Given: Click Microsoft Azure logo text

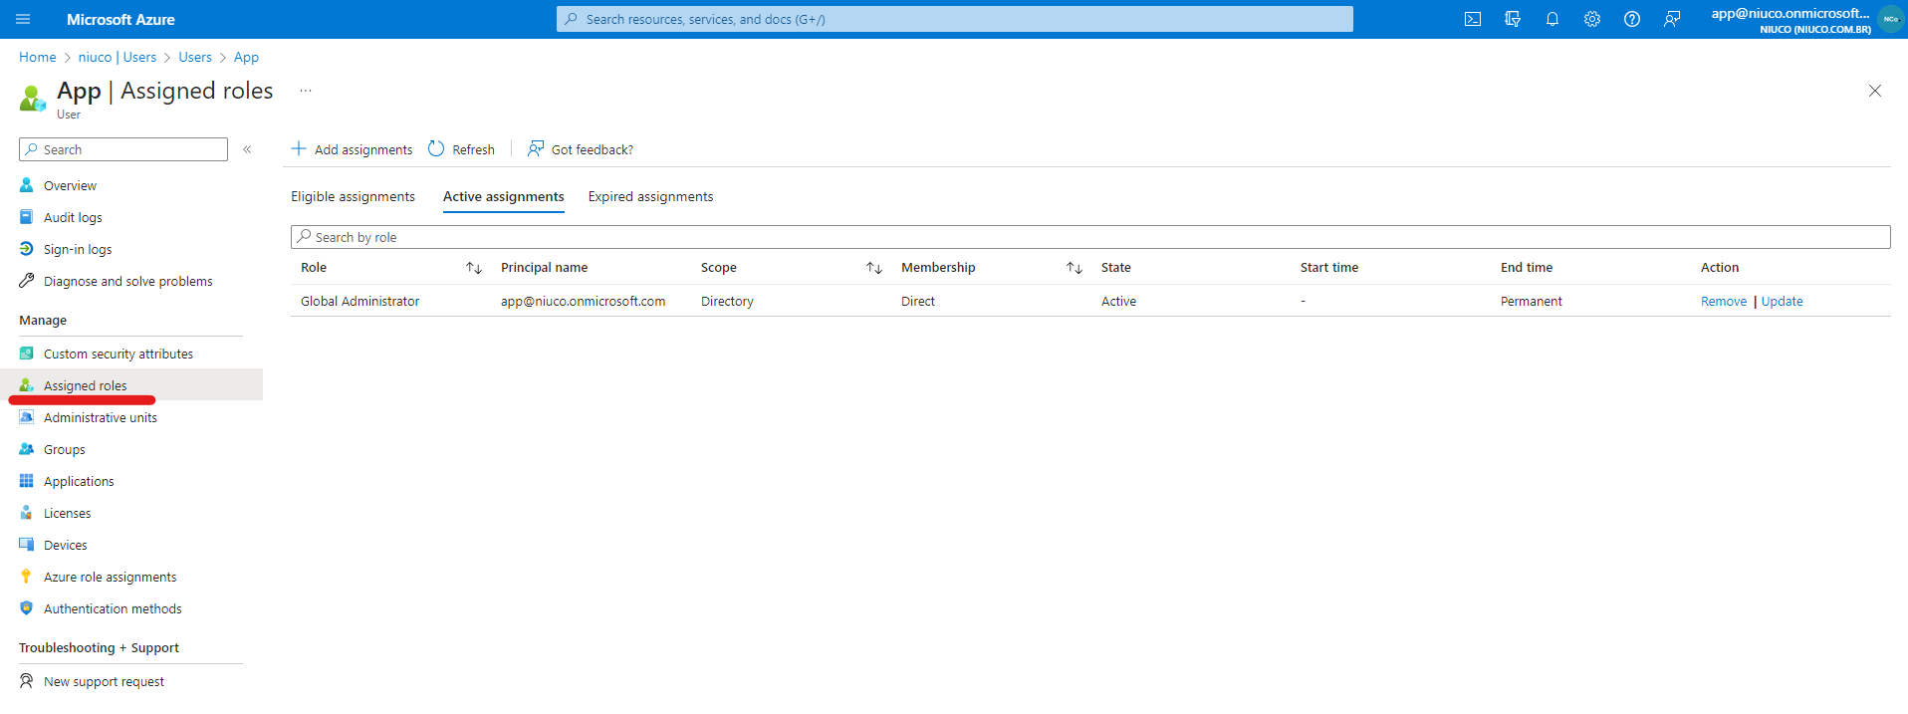Looking at the screenshot, I should tap(120, 19).
